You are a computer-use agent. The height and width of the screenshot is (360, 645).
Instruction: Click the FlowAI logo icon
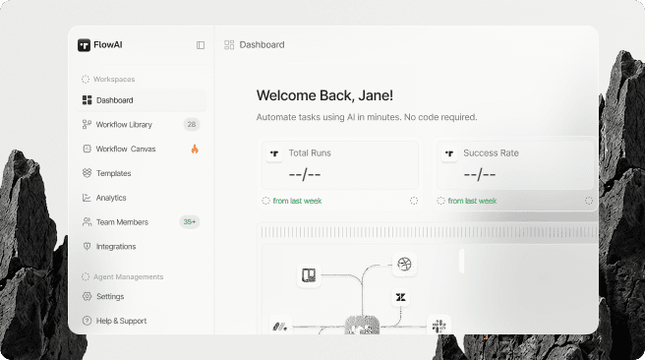(x=84, y=45)
